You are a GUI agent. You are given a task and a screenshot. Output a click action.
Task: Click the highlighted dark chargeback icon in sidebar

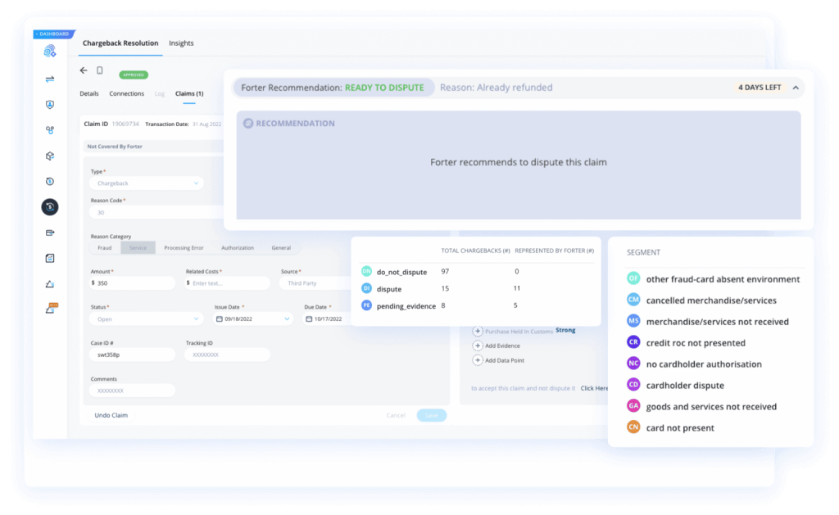click(49, 207)
